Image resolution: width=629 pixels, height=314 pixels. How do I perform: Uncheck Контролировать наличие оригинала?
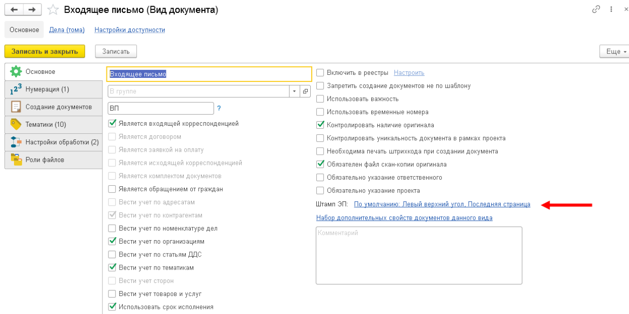pyautogui.click(x=320, y=125)
